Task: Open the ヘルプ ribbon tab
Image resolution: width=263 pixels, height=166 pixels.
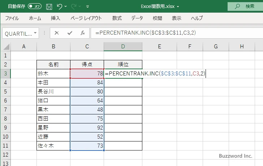Action: (x=197, y=18)
